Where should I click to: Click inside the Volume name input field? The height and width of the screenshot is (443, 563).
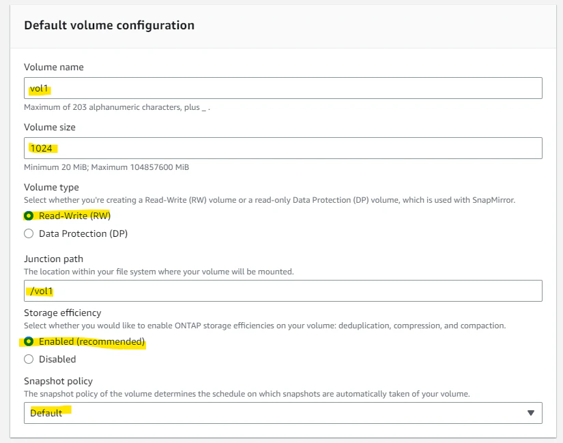tap(283, 88)
